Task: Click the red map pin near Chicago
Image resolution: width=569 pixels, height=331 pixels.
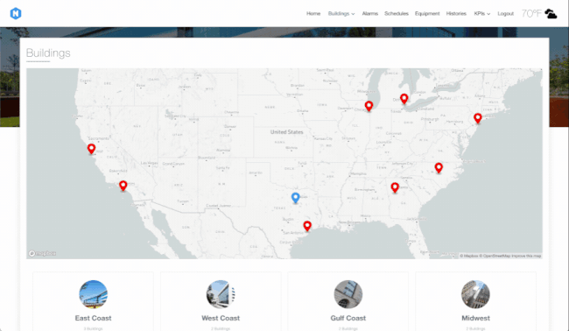Action: 369,106
